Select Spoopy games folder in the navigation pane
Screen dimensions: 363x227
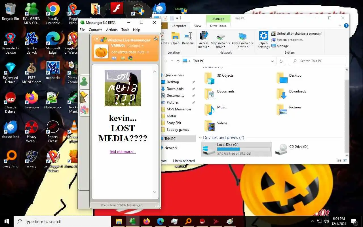tap(178, 130)
